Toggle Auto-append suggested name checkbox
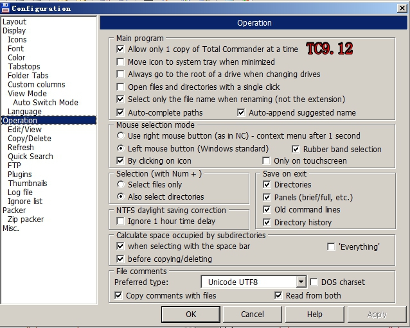This screenshot has width=410, height=328. [241, 112]
